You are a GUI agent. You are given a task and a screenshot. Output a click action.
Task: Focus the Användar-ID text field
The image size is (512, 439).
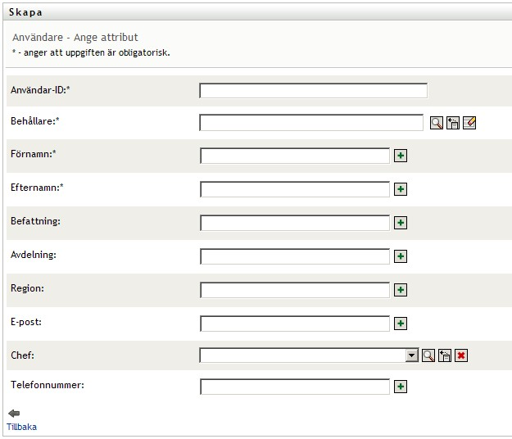coord(313,91)
